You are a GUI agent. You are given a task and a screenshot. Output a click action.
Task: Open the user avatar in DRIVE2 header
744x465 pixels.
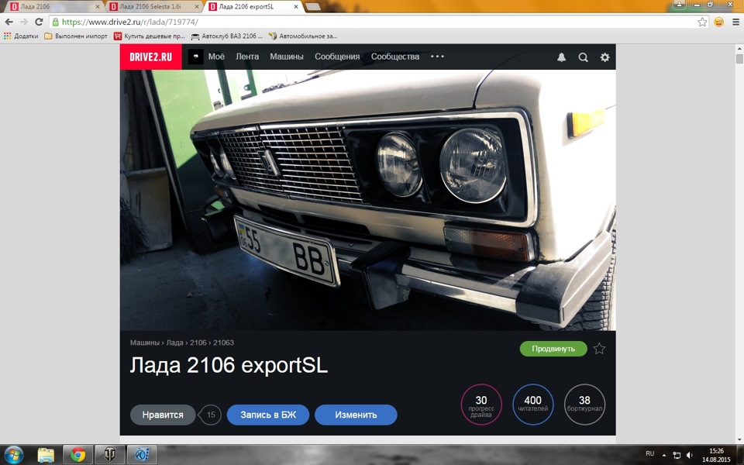(195, 57)
